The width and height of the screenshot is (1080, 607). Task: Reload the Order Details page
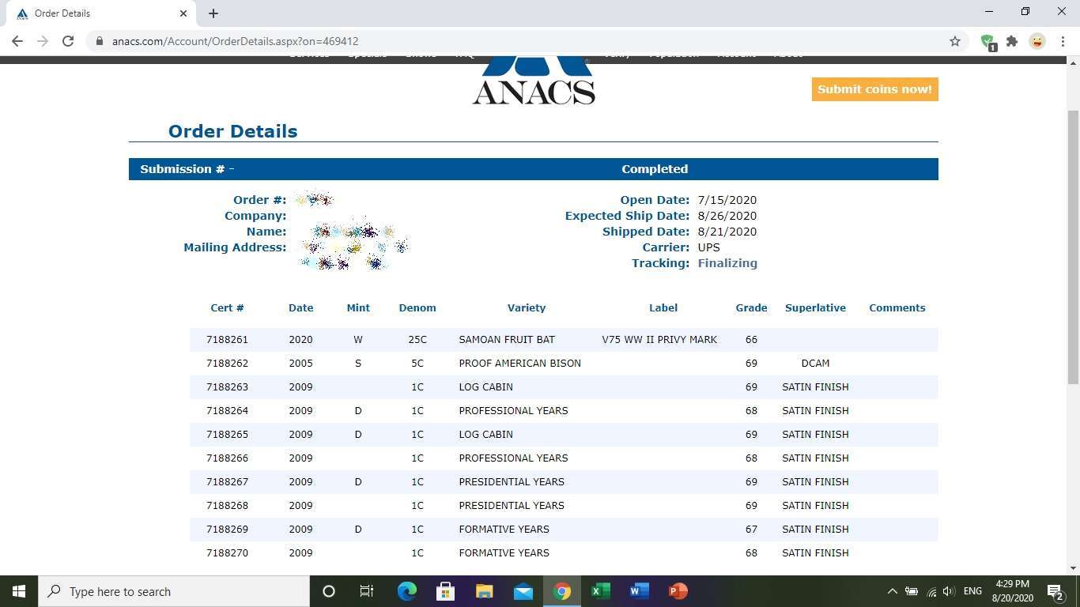pyautogui.click(x=68, y=41)
